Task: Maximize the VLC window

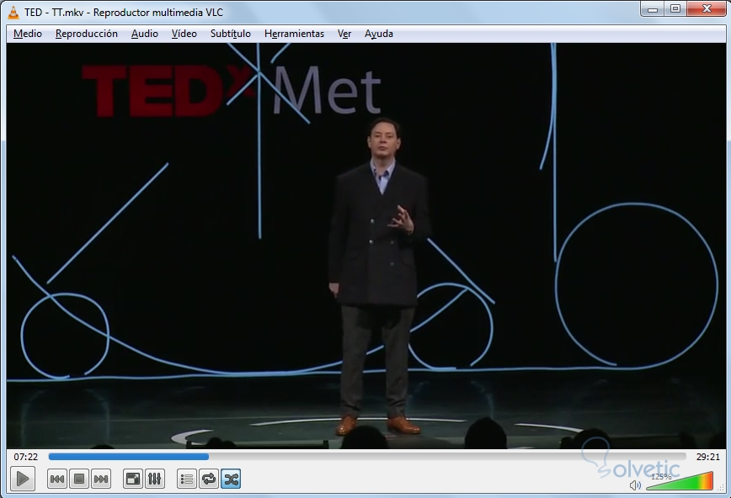Action: coord(675,9)
